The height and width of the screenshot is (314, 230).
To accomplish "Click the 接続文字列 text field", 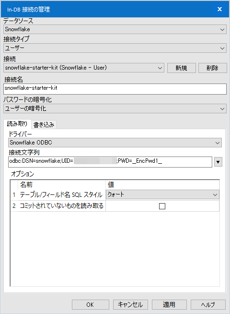I will (110, 162).
